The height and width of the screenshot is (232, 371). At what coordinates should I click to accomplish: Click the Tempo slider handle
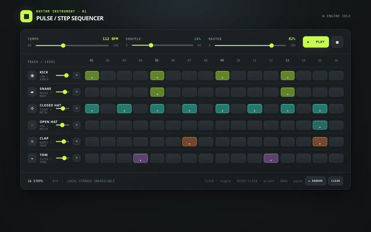(63, 46)
